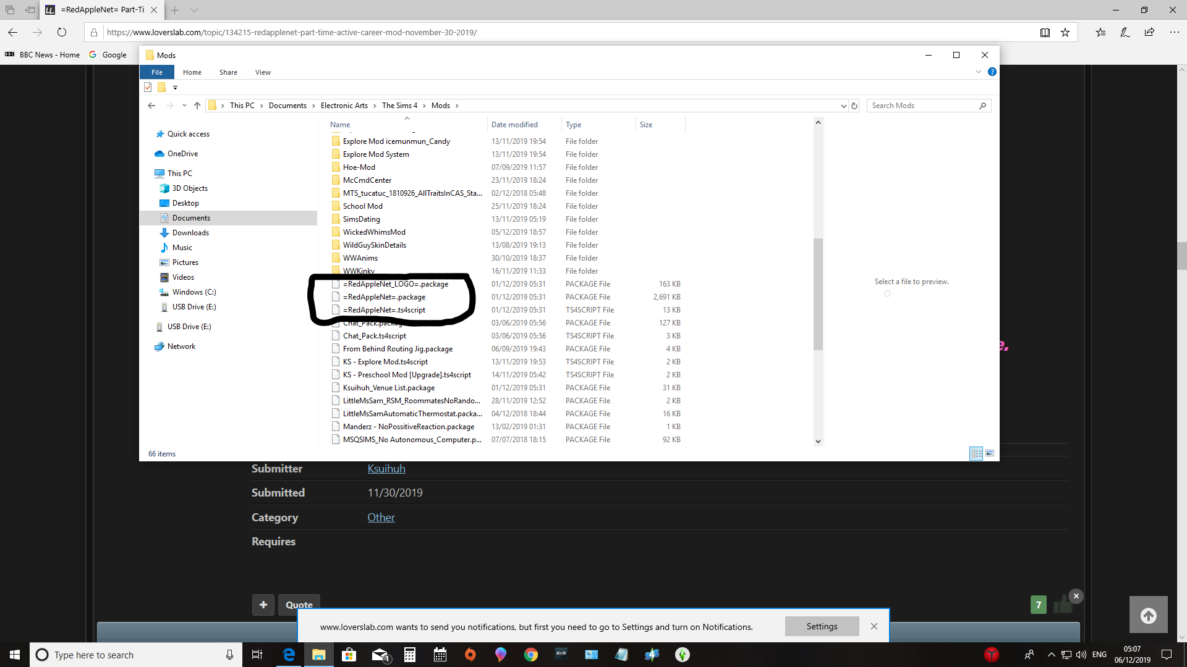This screenshot has width=1187, height=667.
Task: Select Network in the navigation pane
Action: (x=181, y=346)
